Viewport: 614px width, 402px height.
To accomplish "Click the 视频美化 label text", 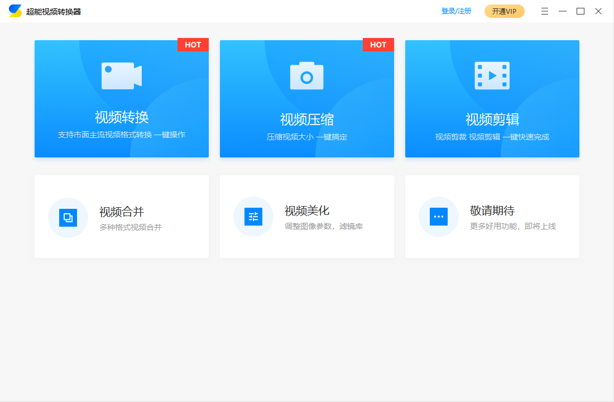I will click(306, 210).
